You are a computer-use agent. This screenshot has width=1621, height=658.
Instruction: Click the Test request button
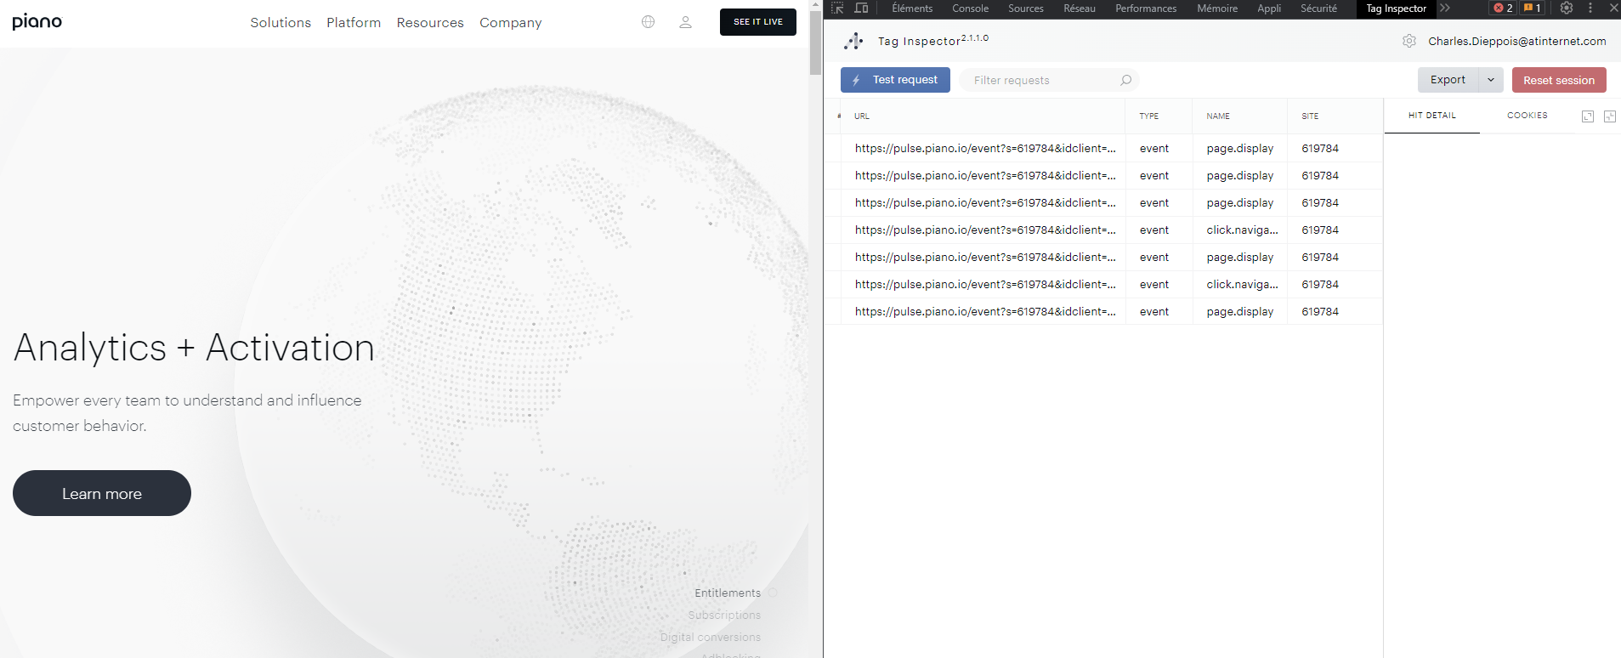click(x=895, y=80)
